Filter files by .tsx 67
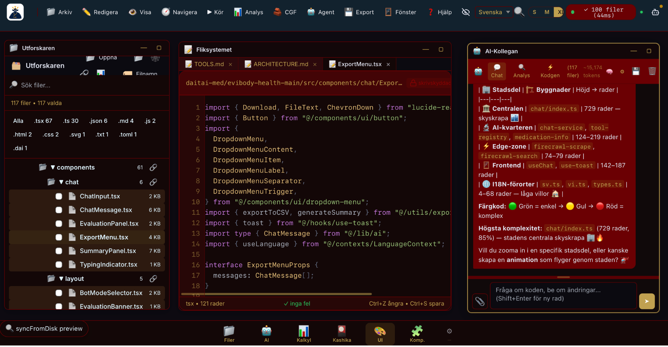This screenshot has height=347, width=668. tap(43, 121)
